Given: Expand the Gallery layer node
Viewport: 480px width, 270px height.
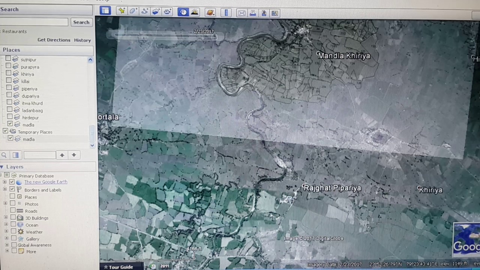Looking at the screenshot, I should (x=6, y=238).
